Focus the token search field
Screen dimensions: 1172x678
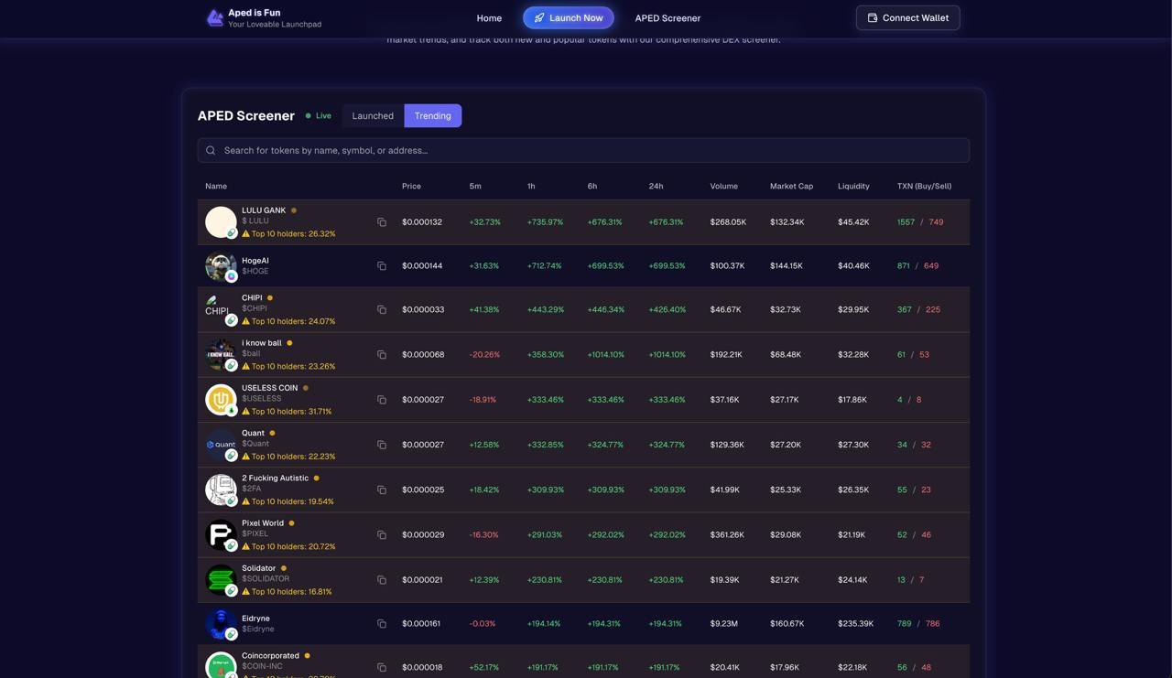[x=583, y=150]
